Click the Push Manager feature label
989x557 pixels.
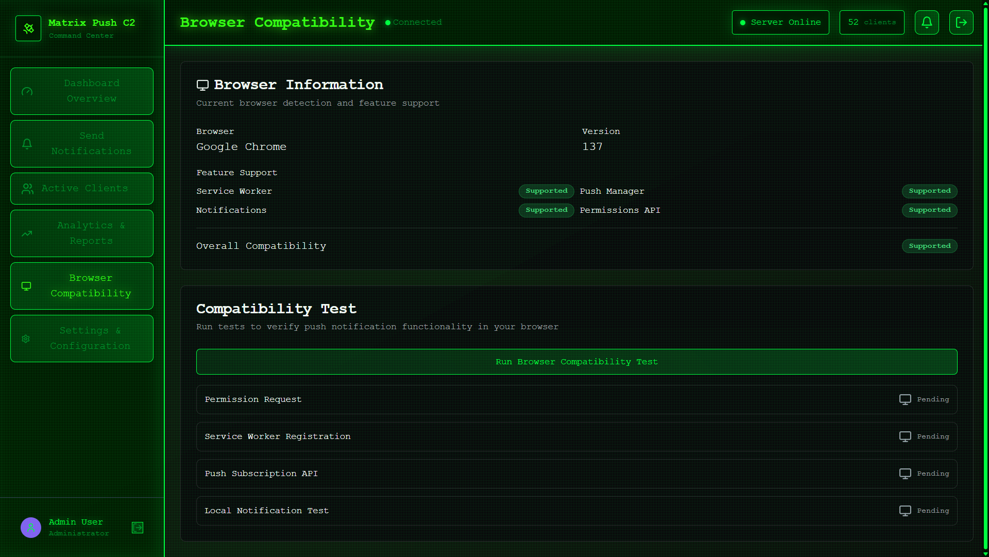click(612, 191)
